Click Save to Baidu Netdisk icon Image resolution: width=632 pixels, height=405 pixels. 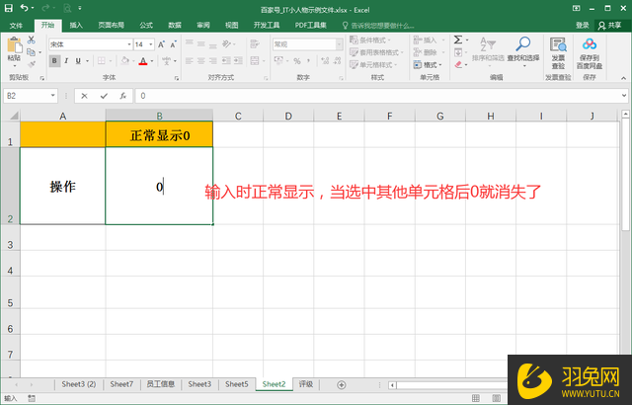pos(590,43)
